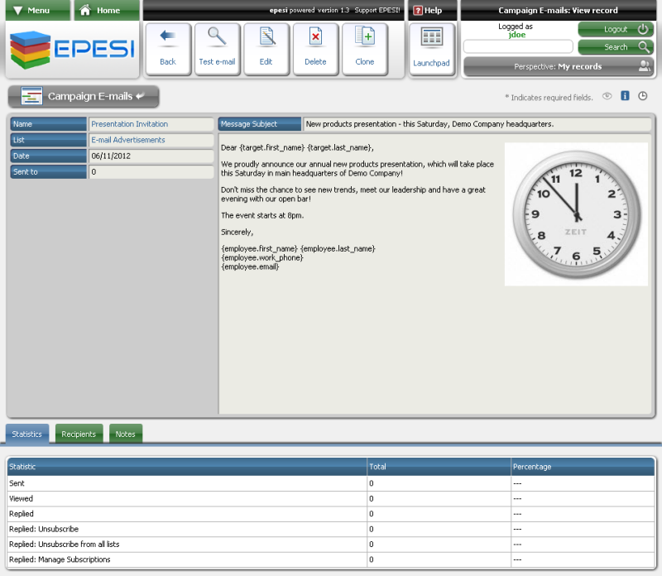Open the Menu dropdown
The height and width of the screenshot is (576, 662).
pyautogui.click(x=33, y=11)
